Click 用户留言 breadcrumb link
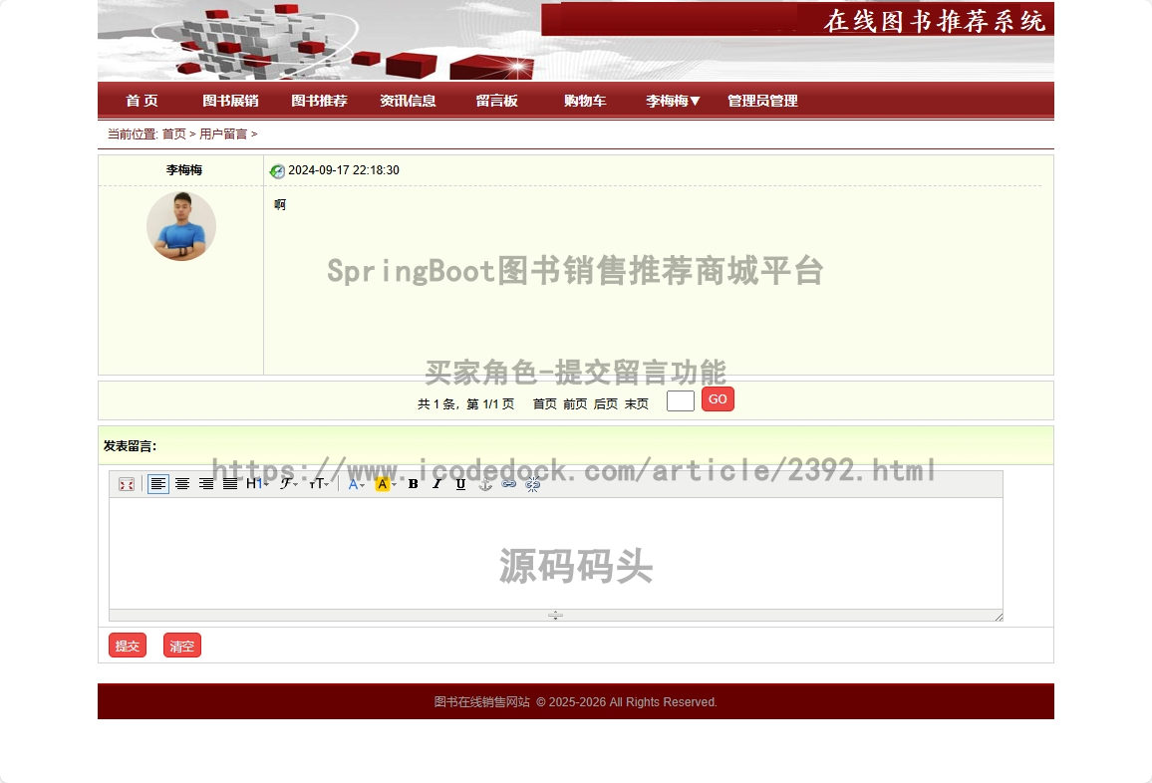 (x=223, y=133)
